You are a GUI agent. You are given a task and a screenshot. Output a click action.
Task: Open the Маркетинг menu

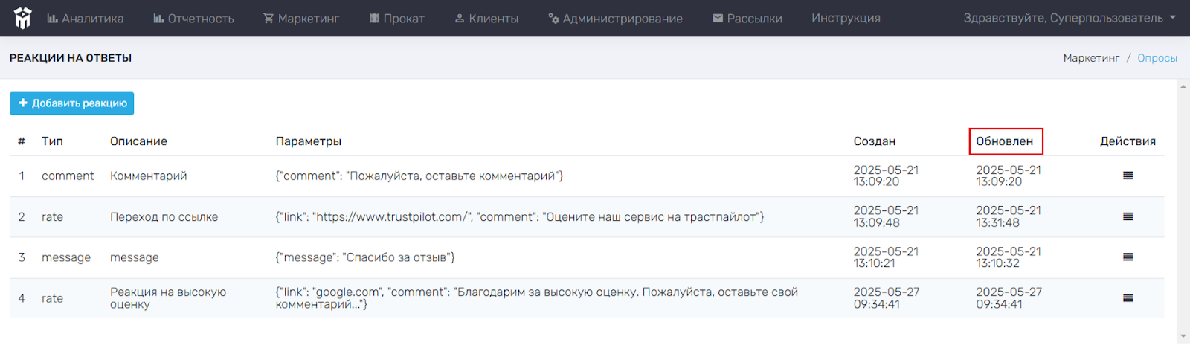click(301, 18)
